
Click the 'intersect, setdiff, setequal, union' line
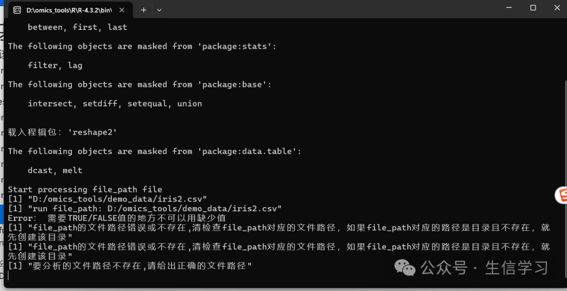114,104
